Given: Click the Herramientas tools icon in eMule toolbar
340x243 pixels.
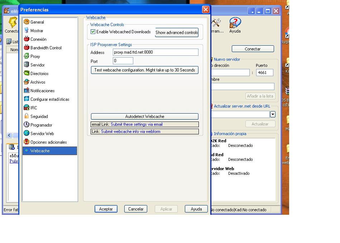Looking at the screenshot, I should tap(216, 23).
